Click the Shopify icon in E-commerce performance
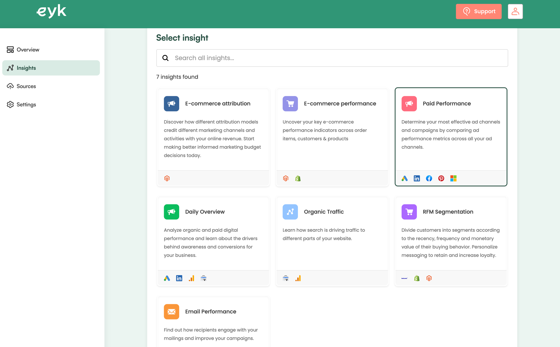The width and height of the screenshot is (560, 347). [x=298, y=178]
